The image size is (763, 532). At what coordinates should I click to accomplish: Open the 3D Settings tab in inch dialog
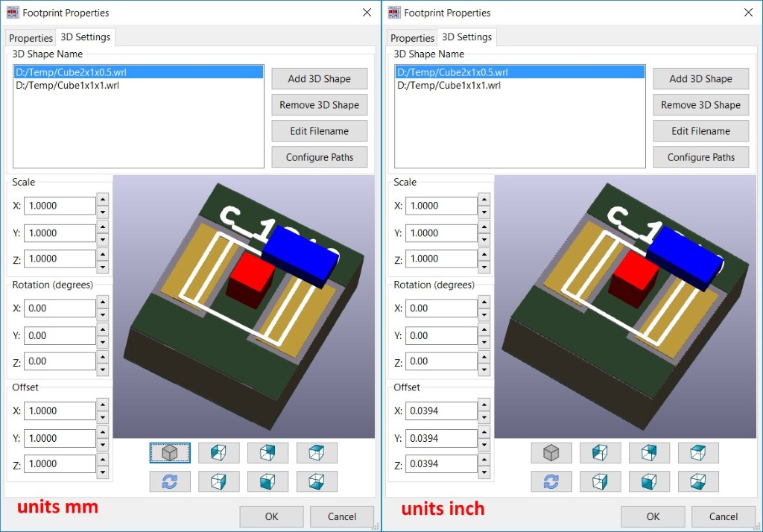coord(466,37)
